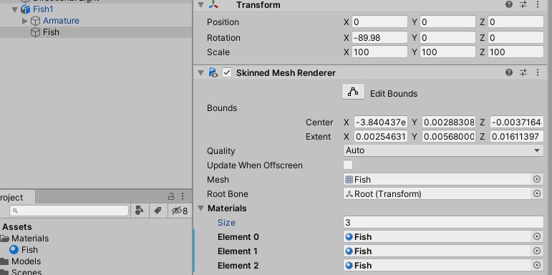The width and height of the screenshot is (552, 275).
Task: Click the Fish1 prefab cube icon
Action: tap(25, 9)
